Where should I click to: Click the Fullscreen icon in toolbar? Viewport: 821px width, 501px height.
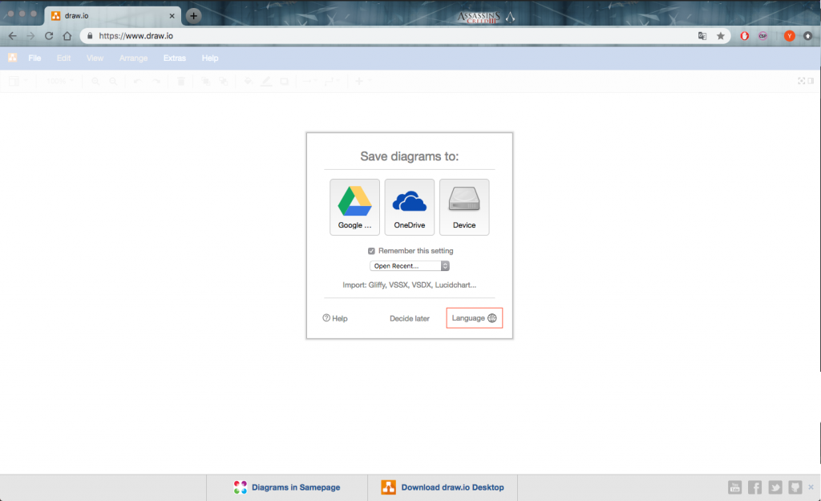pos(801,81)
